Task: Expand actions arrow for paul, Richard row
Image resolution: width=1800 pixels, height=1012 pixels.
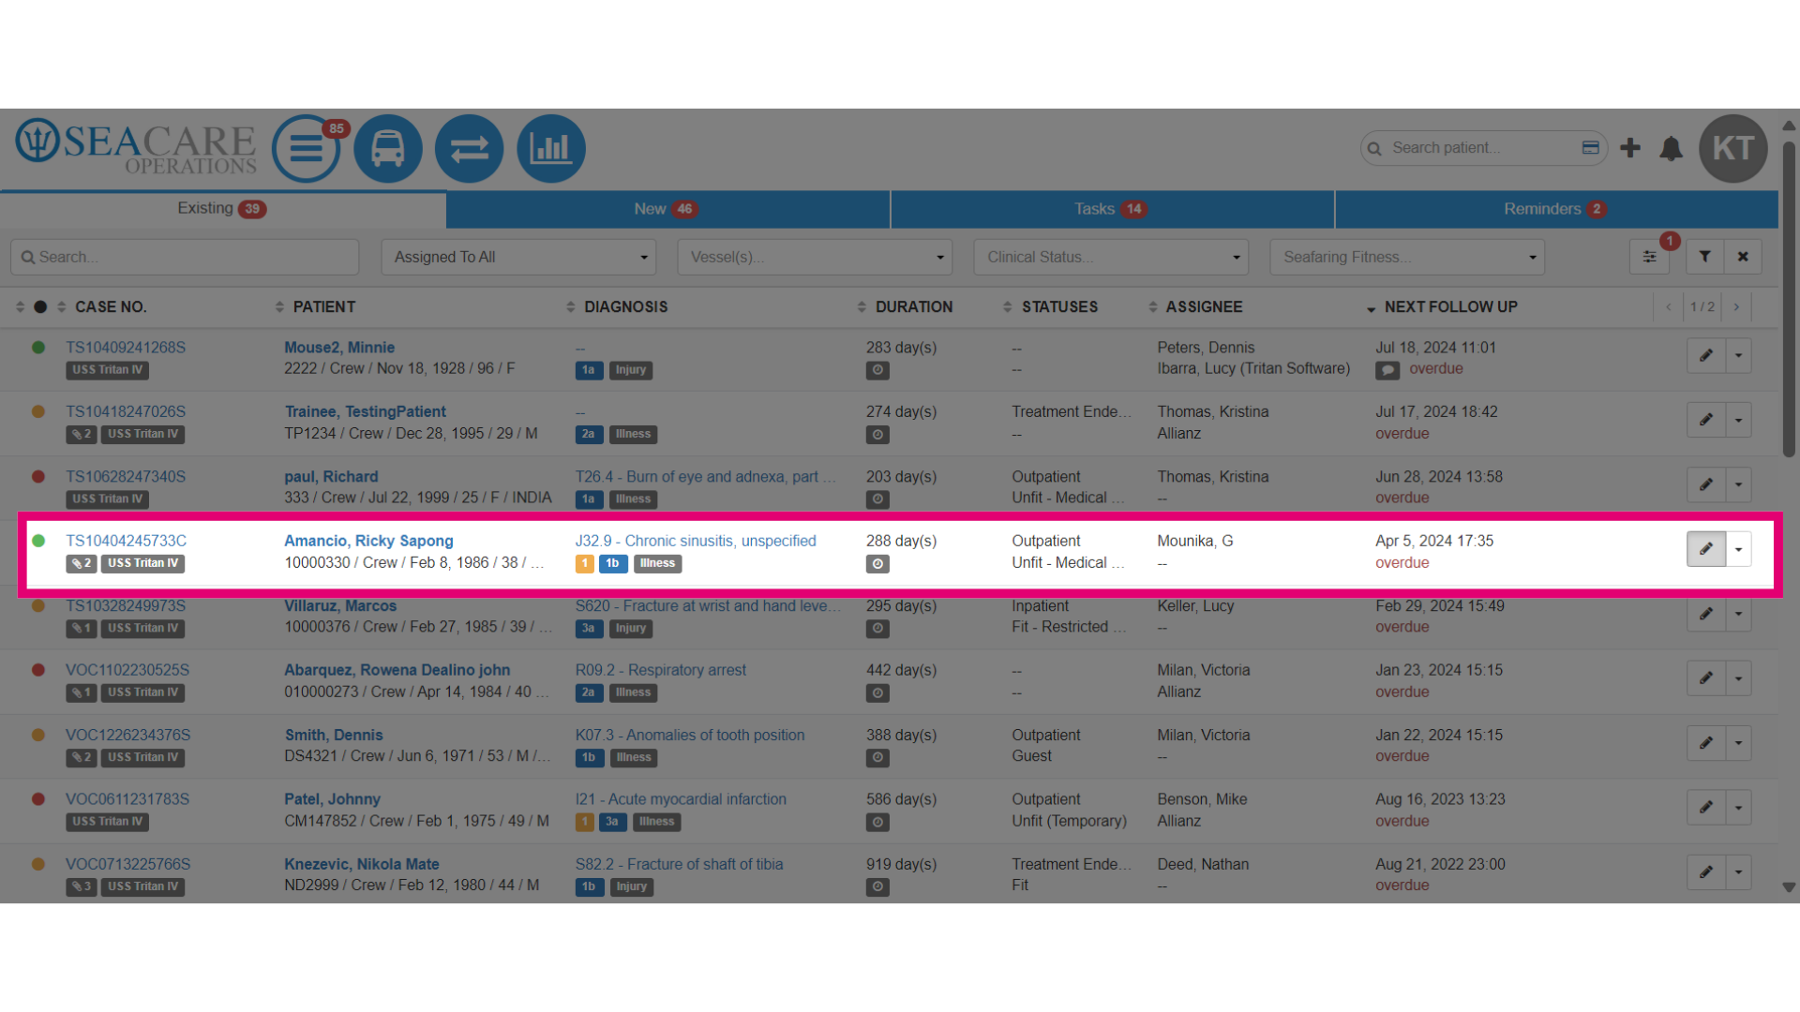Action: [x=1739, y=484]
